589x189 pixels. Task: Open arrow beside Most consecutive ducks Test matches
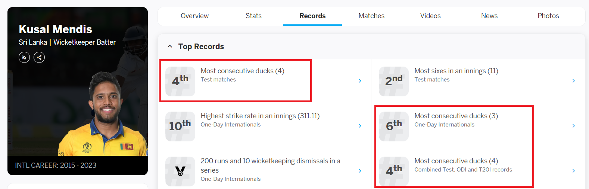click(360, 81)
